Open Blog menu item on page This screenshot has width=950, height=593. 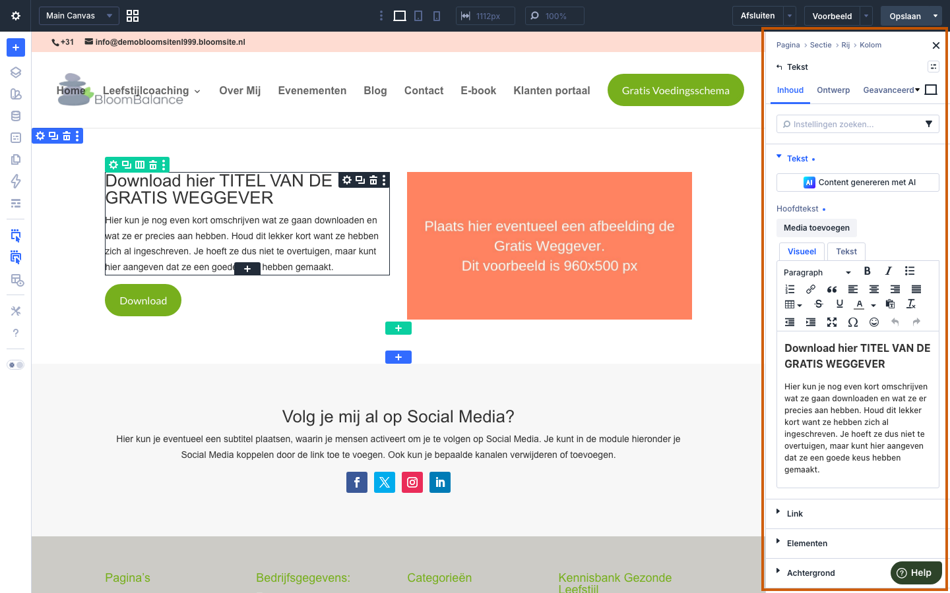pyautogui.click(x=375, y=91)
